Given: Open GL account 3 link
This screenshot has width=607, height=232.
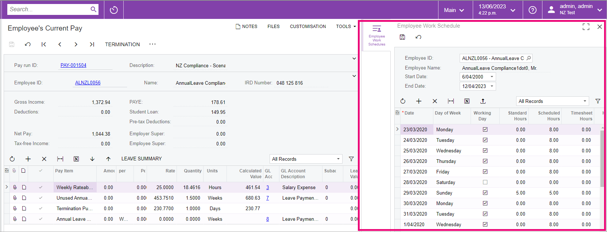Looking at the screenshot, I should click(x=267, y=188).
